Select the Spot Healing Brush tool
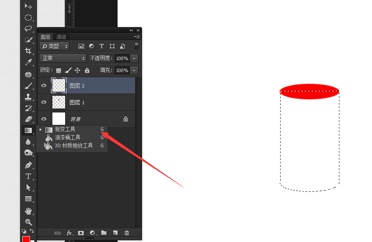This screenshot has width=372, height=242. [28, 75]
